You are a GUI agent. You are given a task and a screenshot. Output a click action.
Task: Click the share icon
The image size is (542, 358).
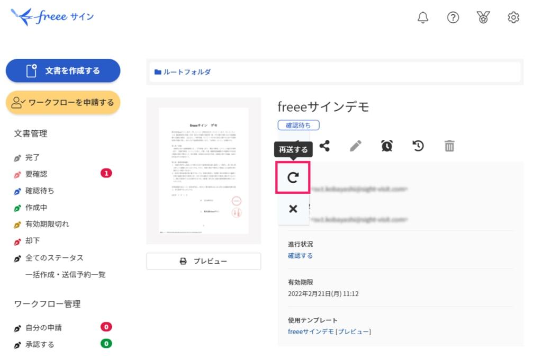coord(324,146)
